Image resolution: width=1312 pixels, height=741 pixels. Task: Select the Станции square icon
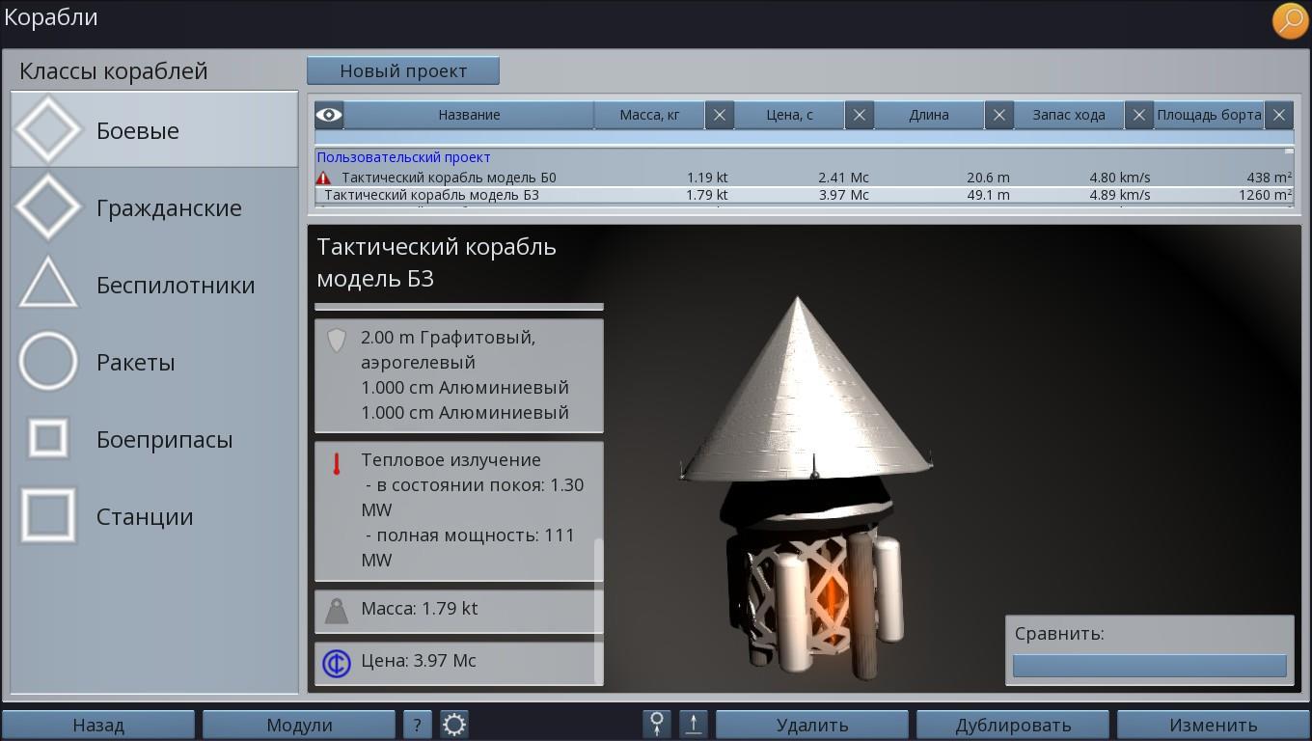[x=48, y=515]
